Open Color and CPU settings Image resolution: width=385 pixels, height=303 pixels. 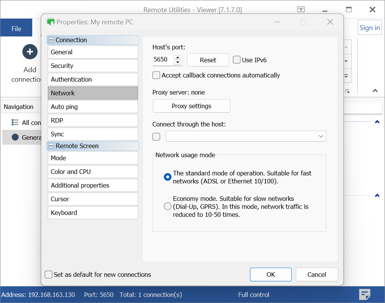coord(93,172)
